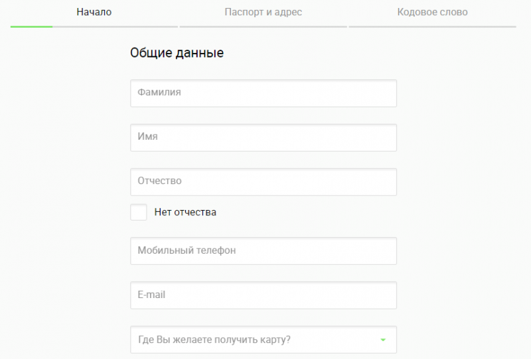Screen dimensions: 531x359
Task: Switch to the Начало tab
Action: pyautogui.click(x=94, y=12)
